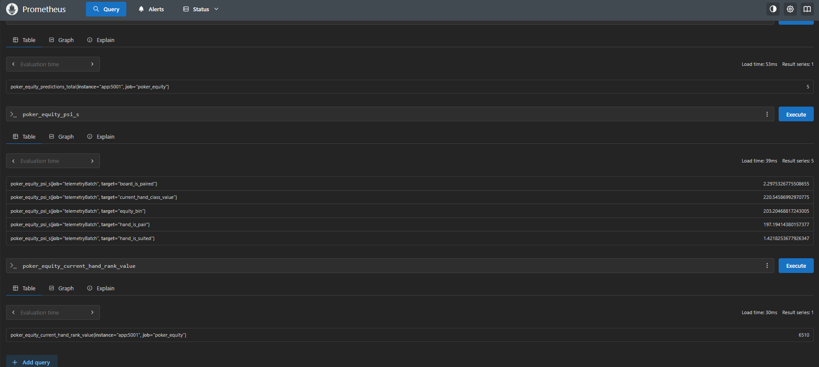Open the settings gear icon

[790, 9]
